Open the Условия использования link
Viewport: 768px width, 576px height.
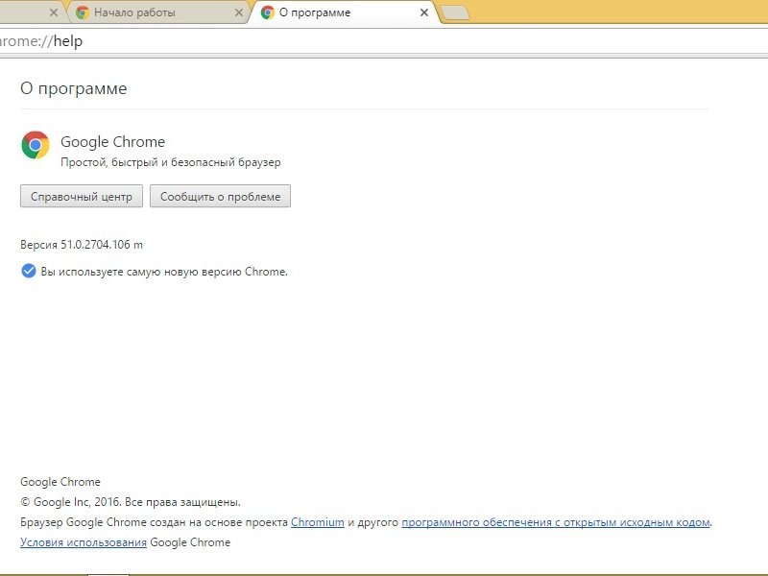(84, 542)
